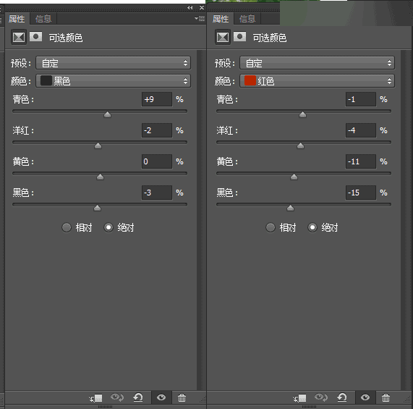413x409 pixels.
Task: Click 青色 value field showing -1
Action: coord(361,99)
